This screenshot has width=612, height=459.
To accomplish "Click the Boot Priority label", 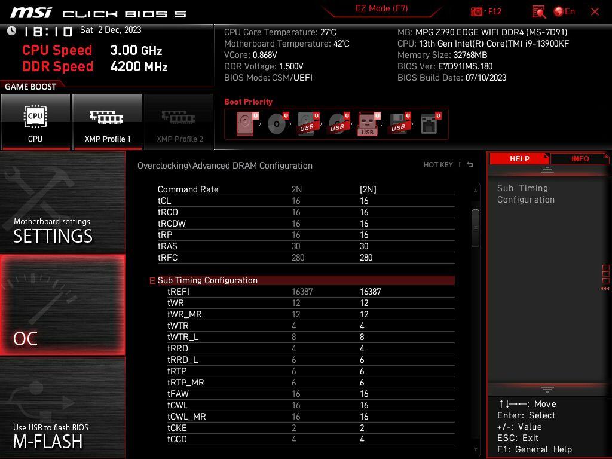I will coord(248,102).
